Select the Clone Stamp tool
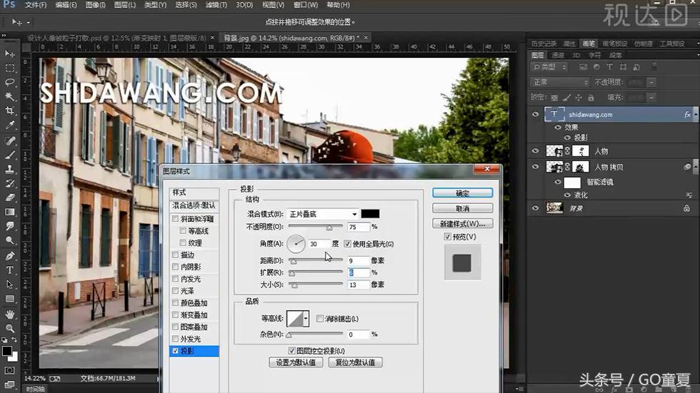 click(x=9, y=169)
